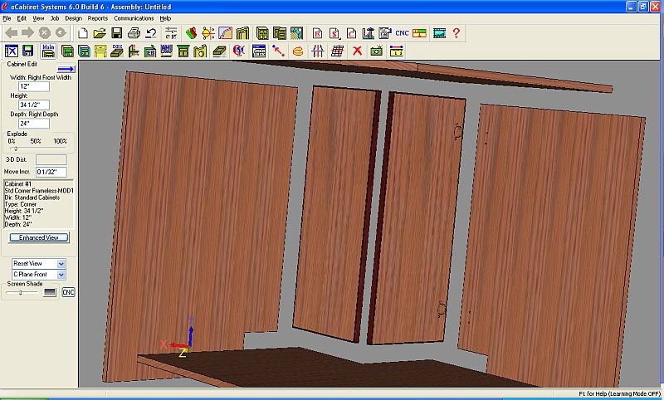This screenshot has width=664, height=400.
Task: Click the film strip icon
Action: pyautogui.click(x=439, y=33)
